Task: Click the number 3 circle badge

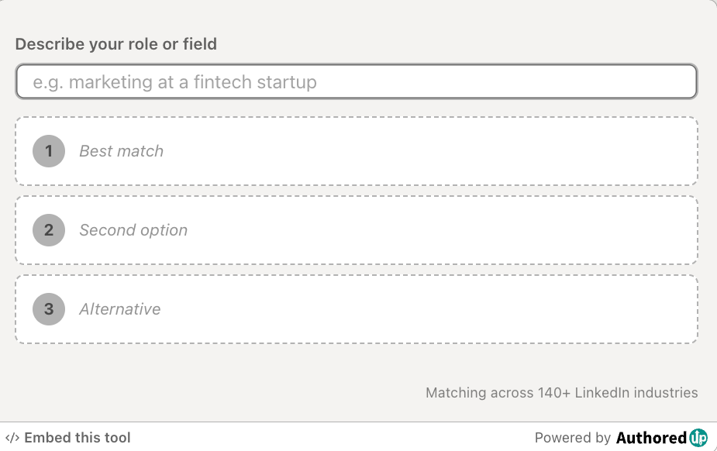Action: 49,309
